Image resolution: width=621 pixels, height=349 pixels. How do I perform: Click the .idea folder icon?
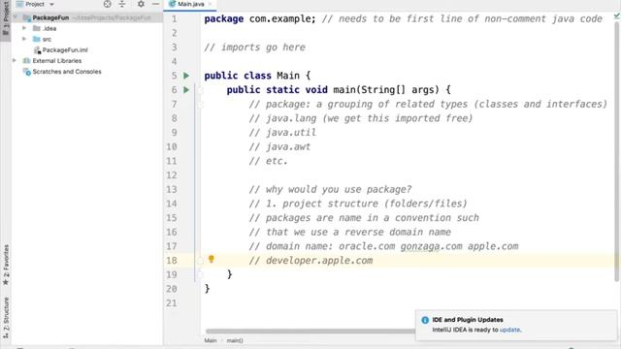coord(37,28)
